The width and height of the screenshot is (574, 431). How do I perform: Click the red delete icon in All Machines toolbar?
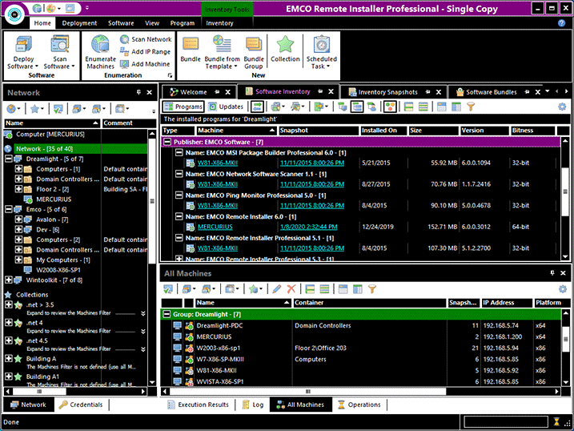click(x=291, y=288)
